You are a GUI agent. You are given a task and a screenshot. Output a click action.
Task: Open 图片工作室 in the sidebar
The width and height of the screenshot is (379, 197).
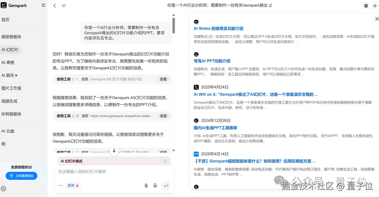11,88
